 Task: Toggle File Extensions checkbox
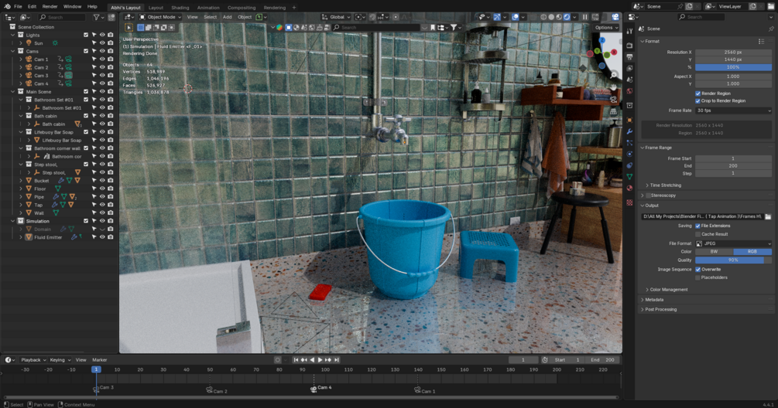(x=697, y=226)
